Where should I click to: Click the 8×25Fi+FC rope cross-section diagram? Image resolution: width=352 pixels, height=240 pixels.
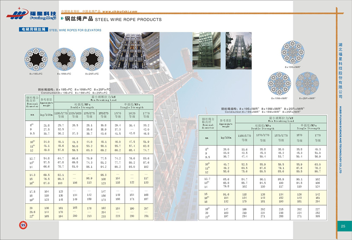[92, 59]
